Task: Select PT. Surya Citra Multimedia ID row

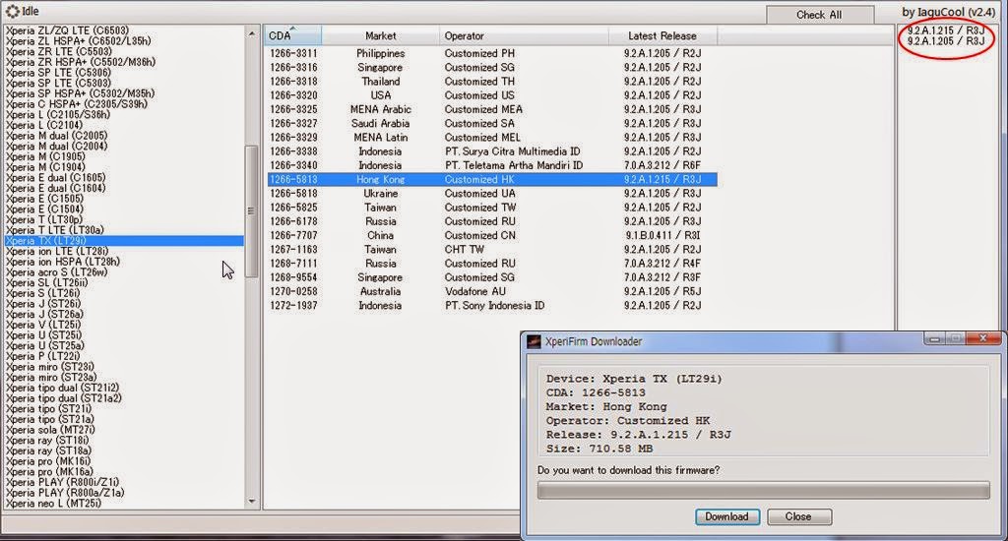Action: 492,151
